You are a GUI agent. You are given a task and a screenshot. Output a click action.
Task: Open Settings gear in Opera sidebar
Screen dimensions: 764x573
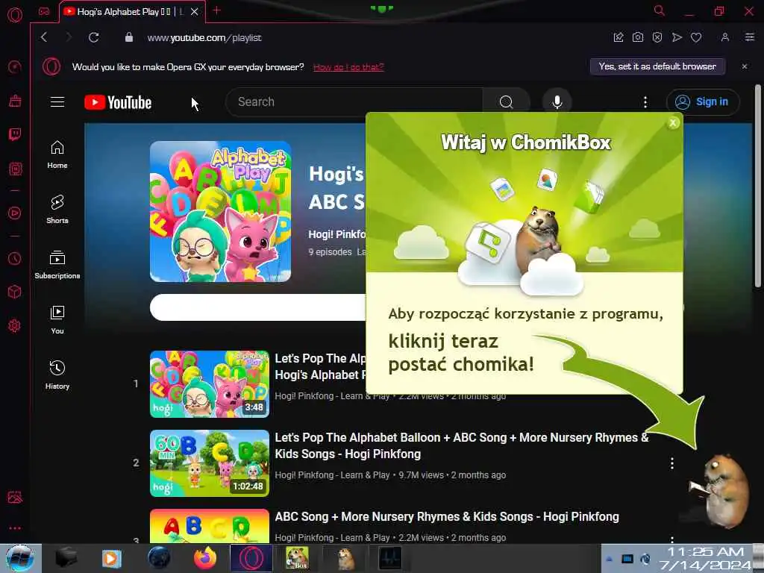(15, 325)
